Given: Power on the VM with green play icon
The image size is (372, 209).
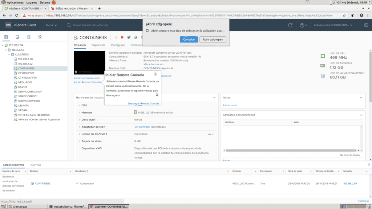Looking at the screenshot, I should [117, 37].
